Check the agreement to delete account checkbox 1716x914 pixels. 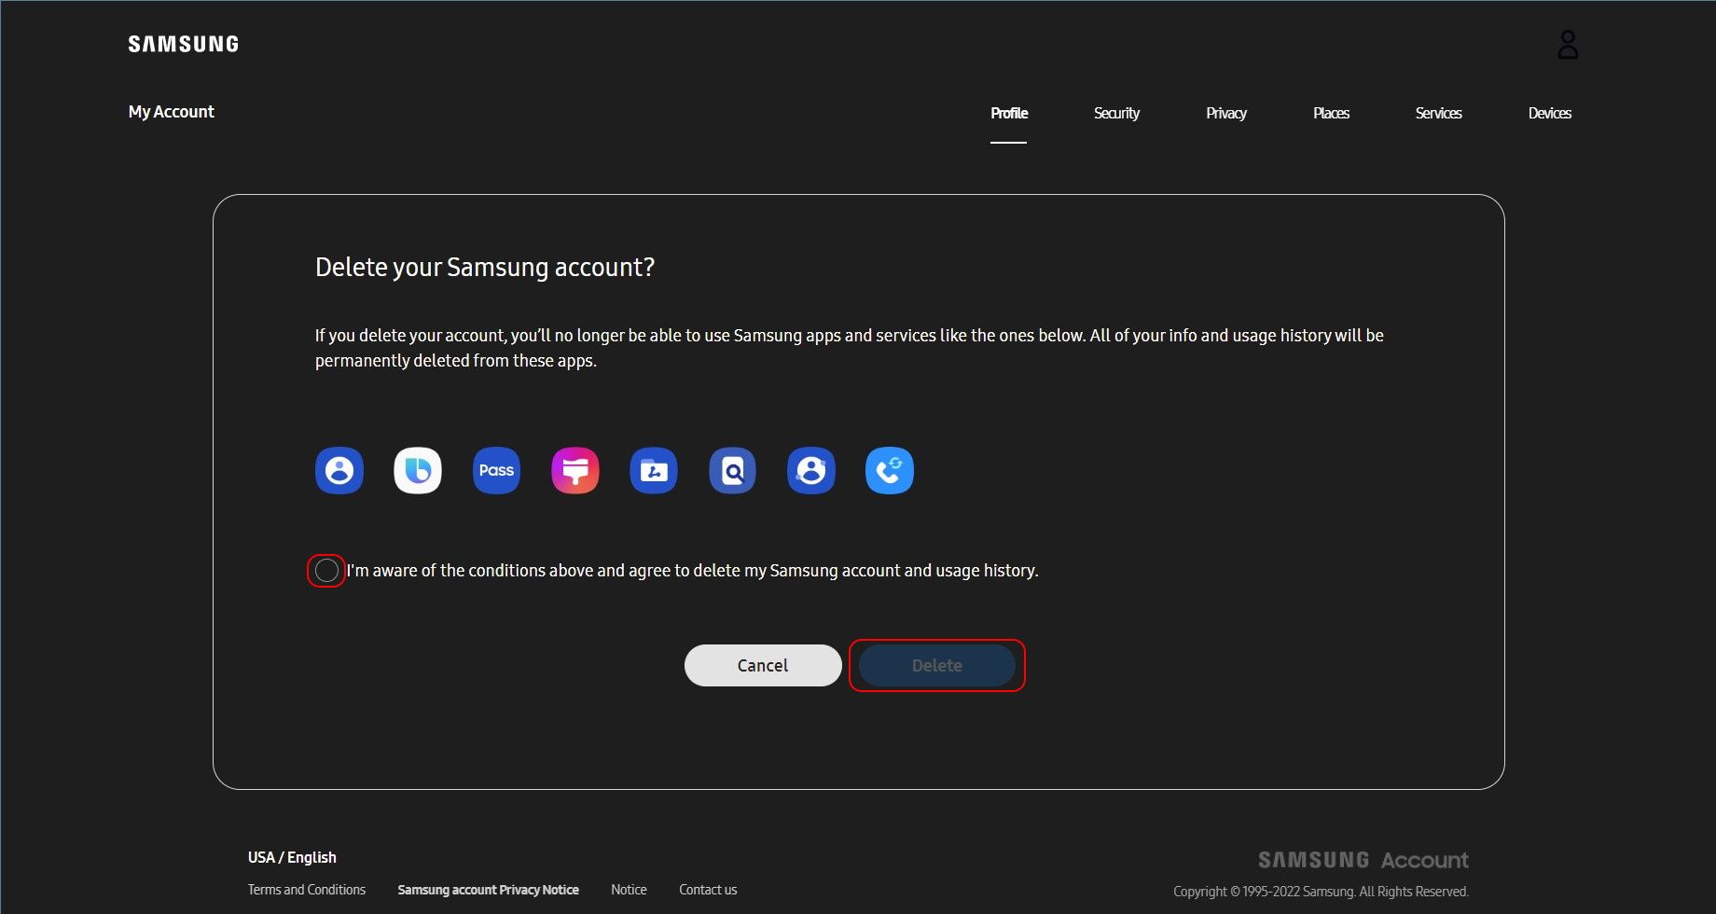(326, 571)
